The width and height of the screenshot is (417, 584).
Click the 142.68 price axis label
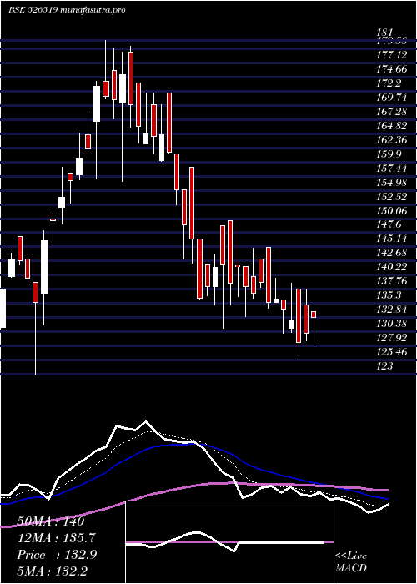pos(392,253)
